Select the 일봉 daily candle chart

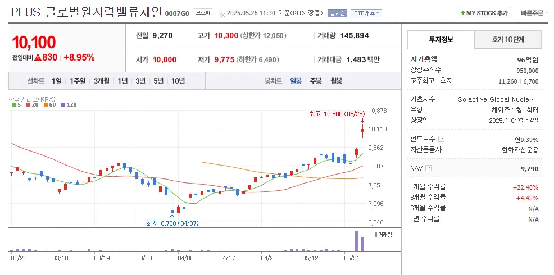point(296,81)
